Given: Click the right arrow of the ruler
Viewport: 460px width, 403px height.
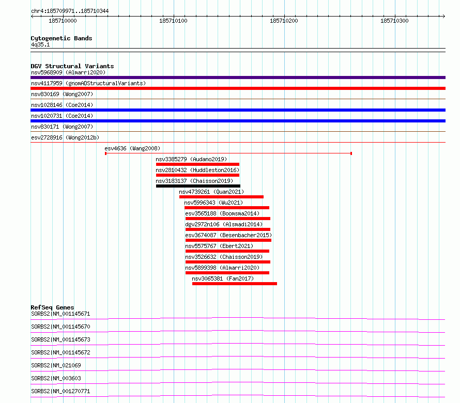Looking at the screenshot, I should [x=444, y=17].
